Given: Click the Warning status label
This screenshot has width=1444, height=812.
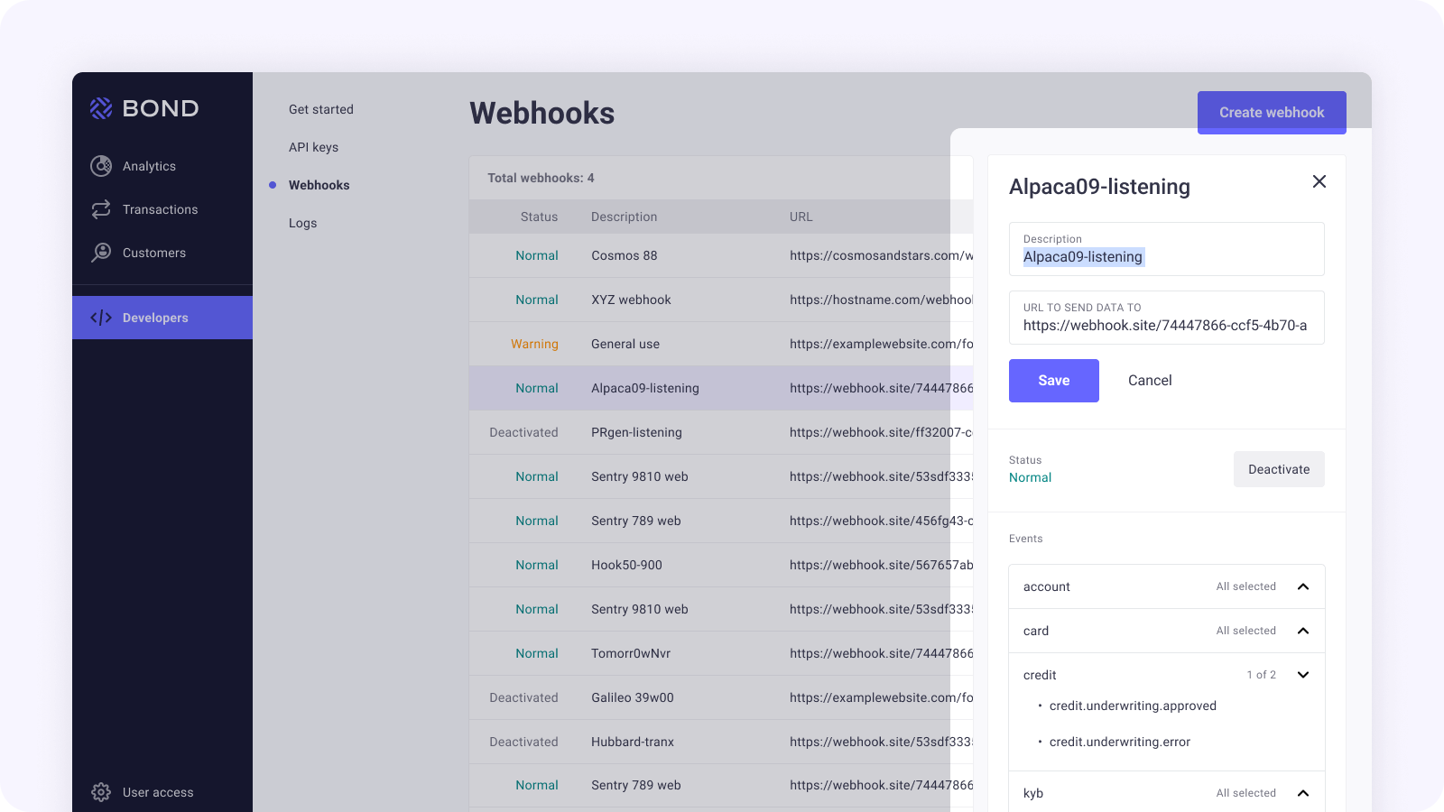Looking at the screenshot, I should [534, 344].
